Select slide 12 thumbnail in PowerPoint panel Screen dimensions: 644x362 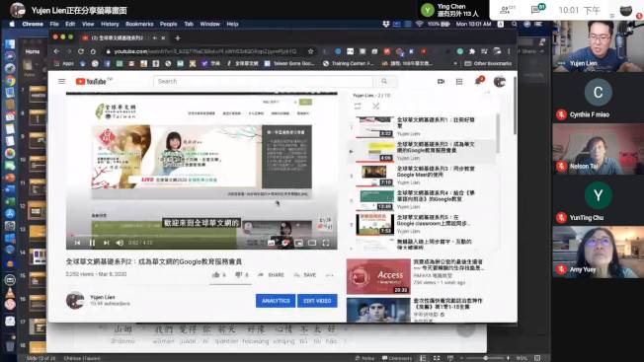[38, 211]
